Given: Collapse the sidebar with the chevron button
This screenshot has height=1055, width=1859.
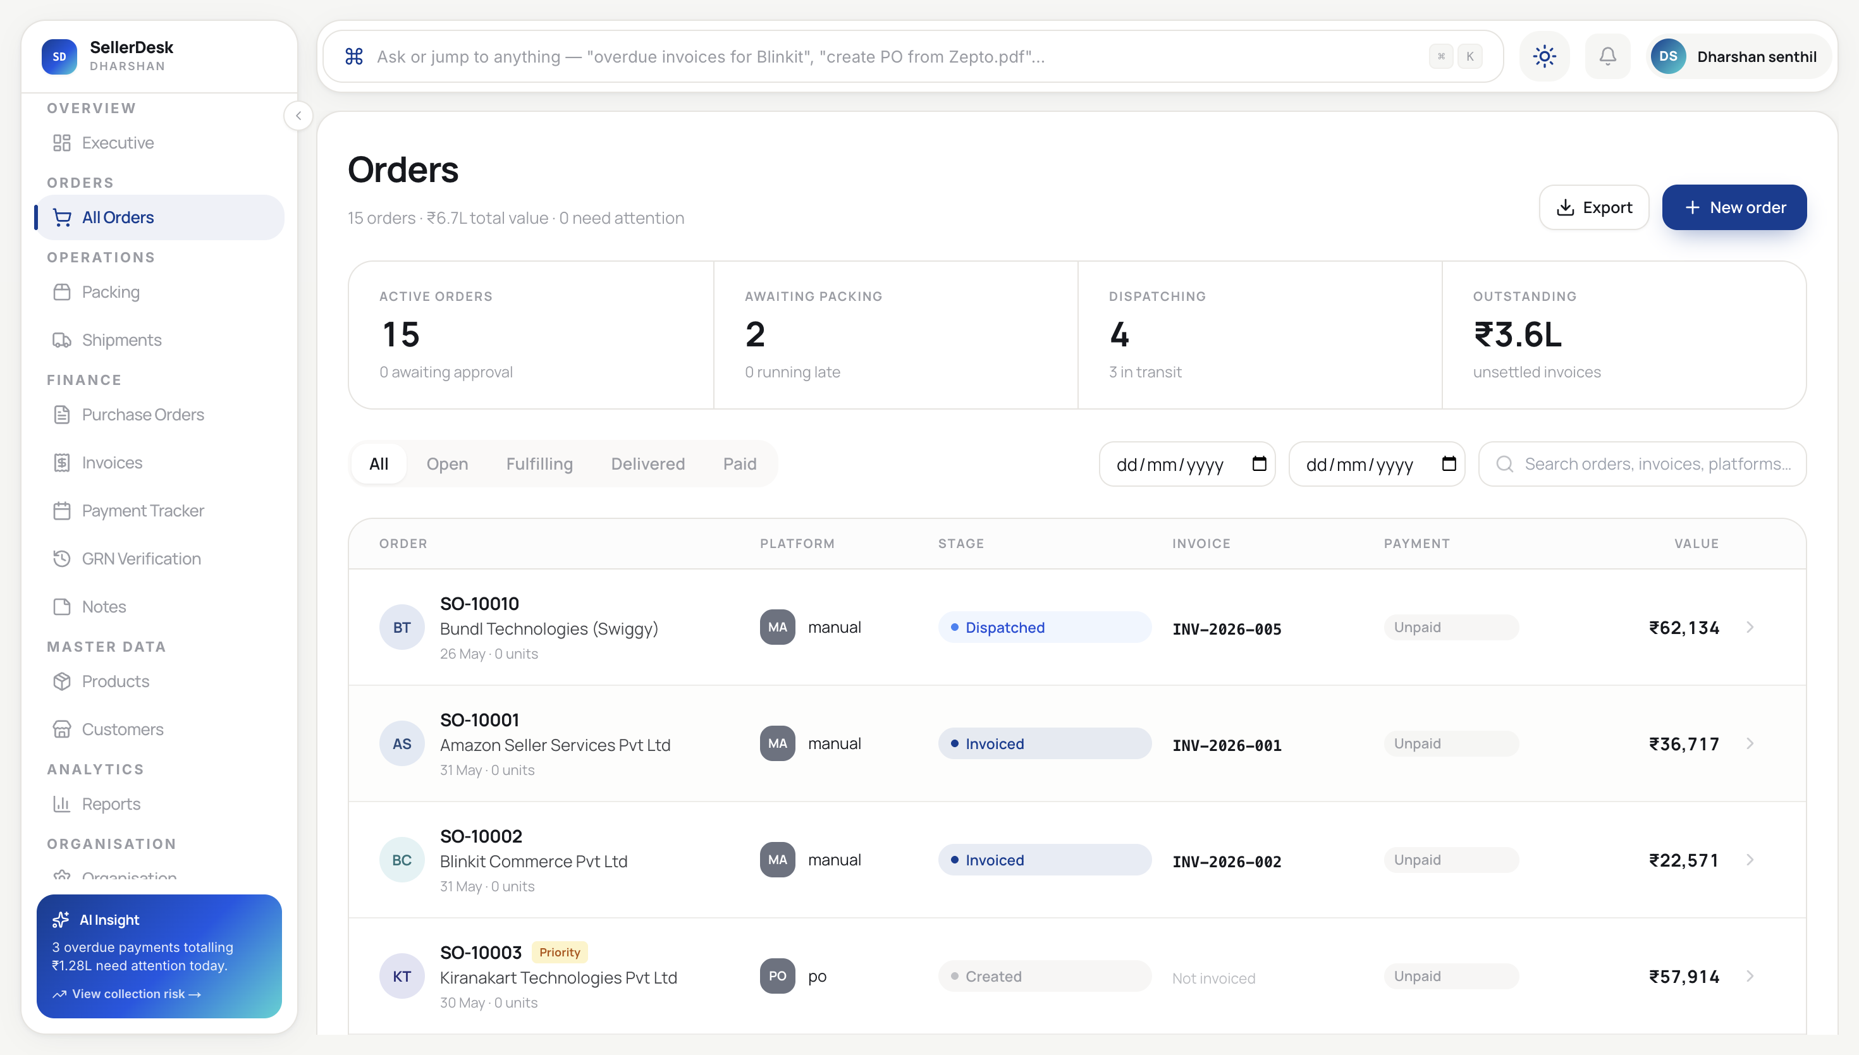Looking at the screenshot, I should click(x=298, y=116).
